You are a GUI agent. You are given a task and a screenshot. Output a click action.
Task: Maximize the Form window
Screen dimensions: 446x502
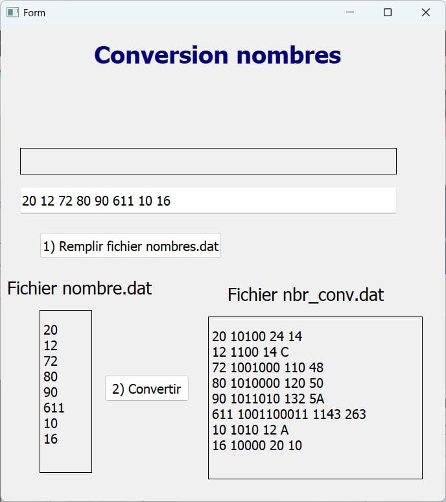tap(388, 12)
